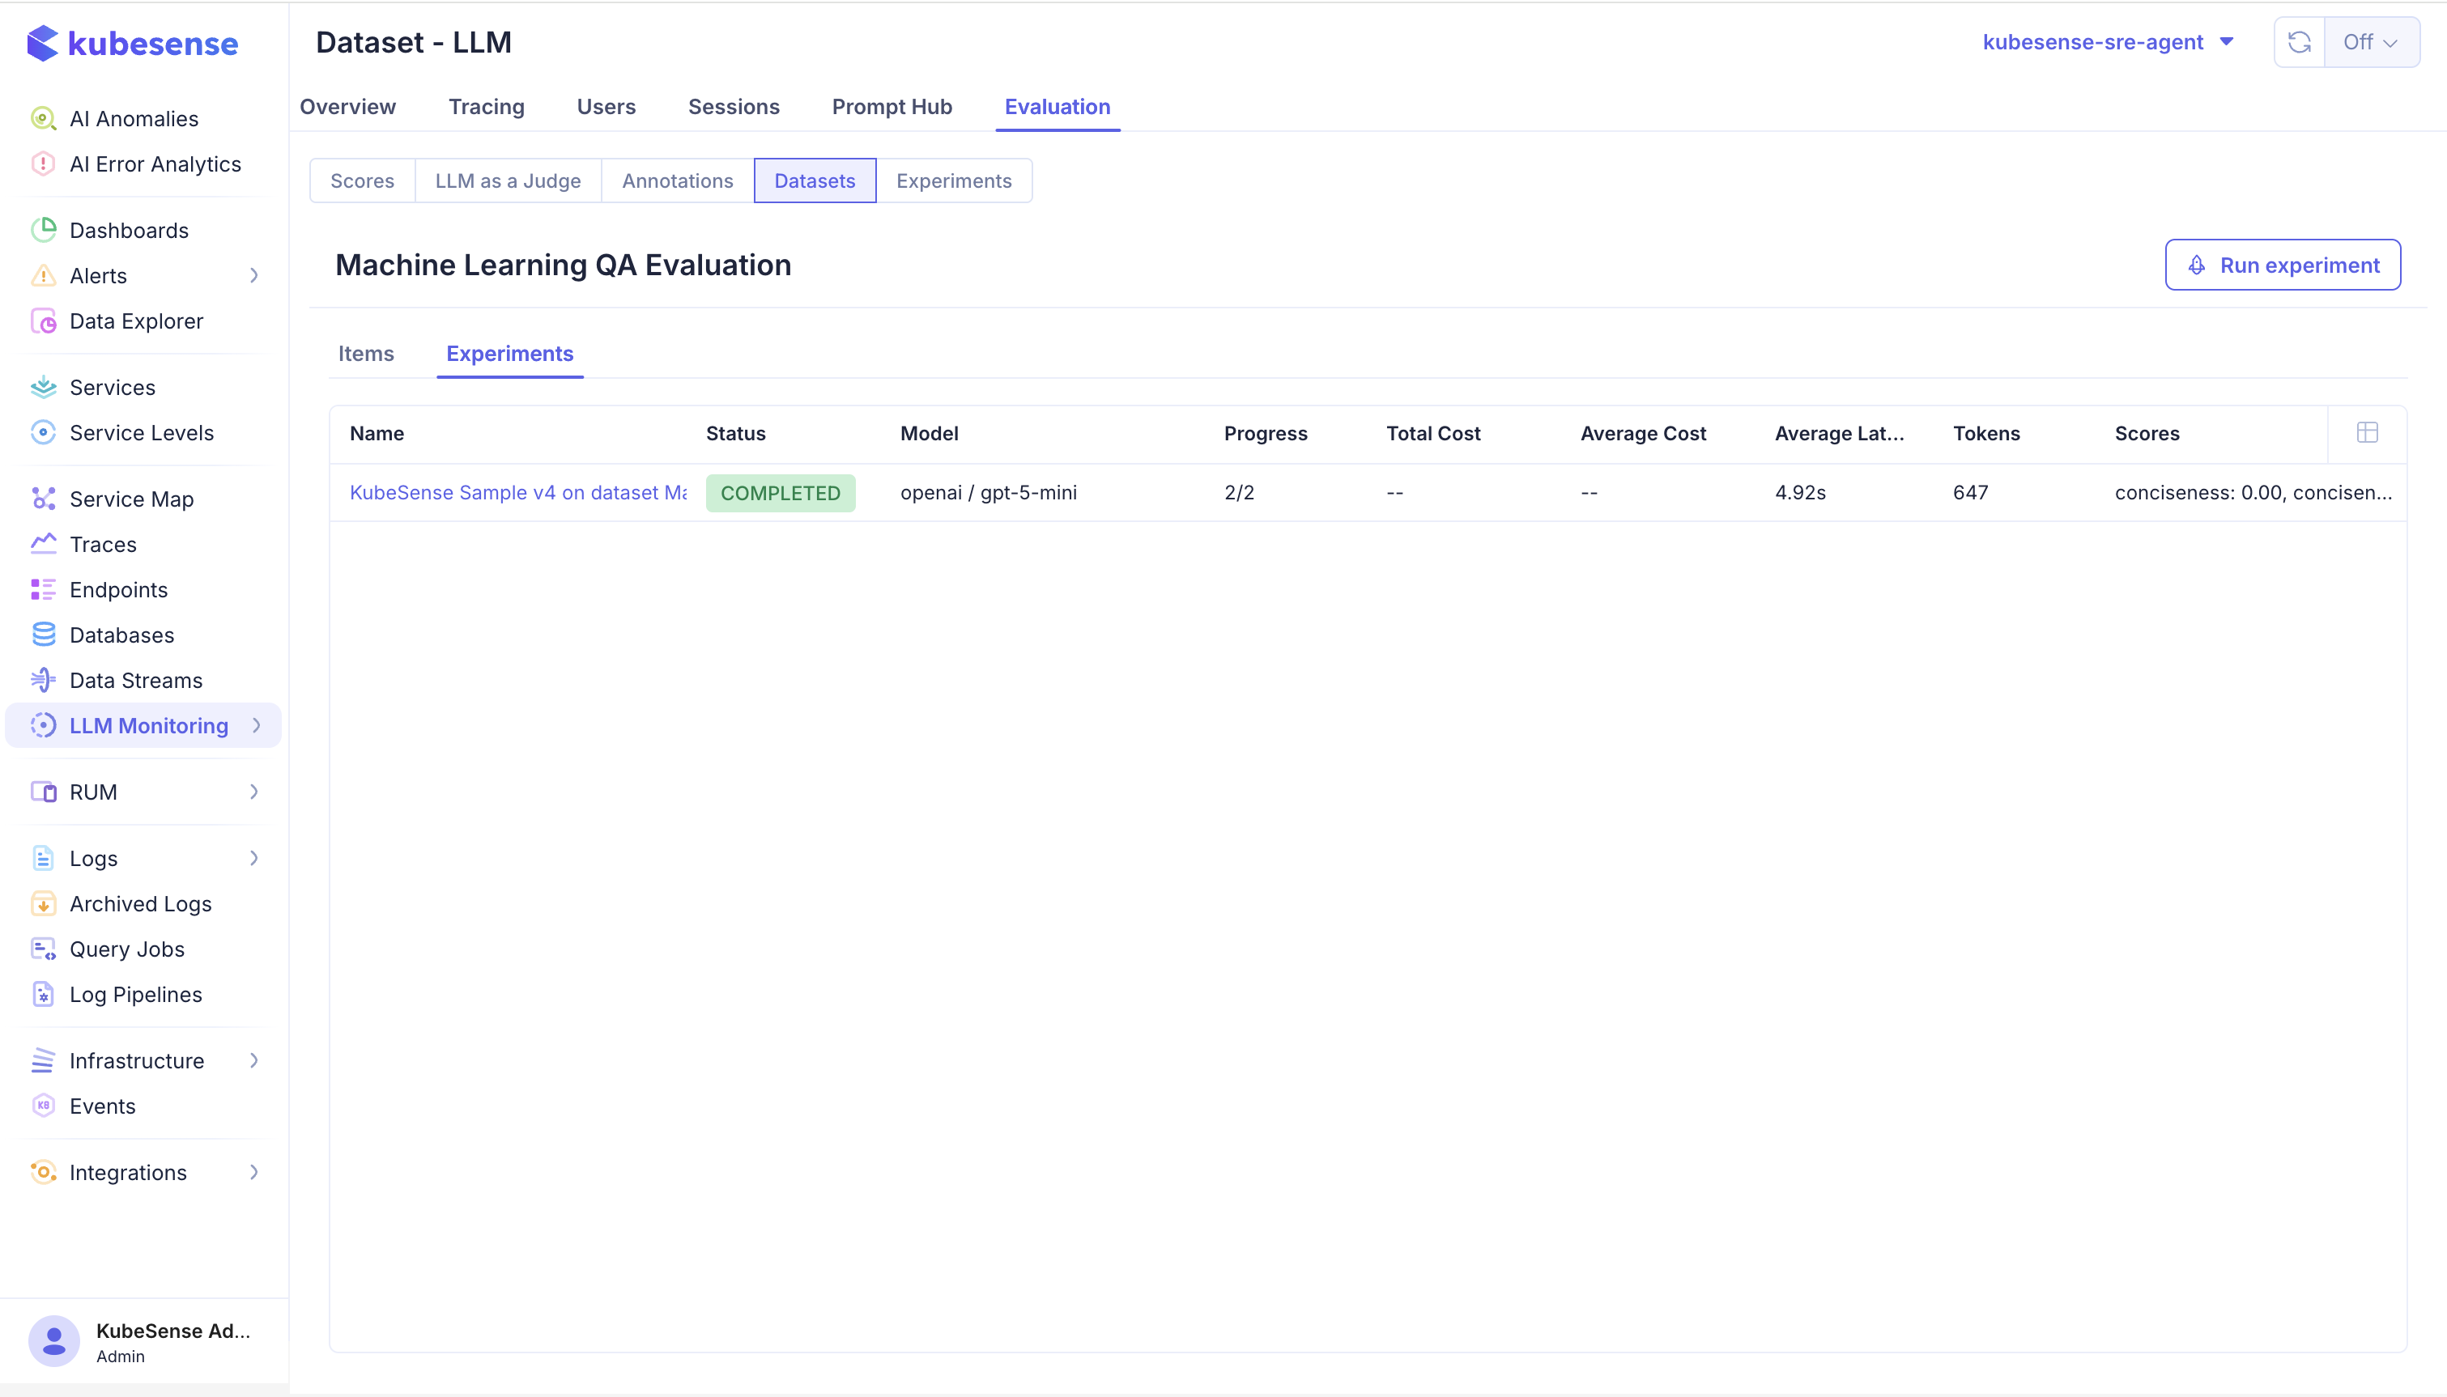Click KubeSense Admin profile name
This screenshot has width=2447, height=1397.
[x=172, y=1331]
